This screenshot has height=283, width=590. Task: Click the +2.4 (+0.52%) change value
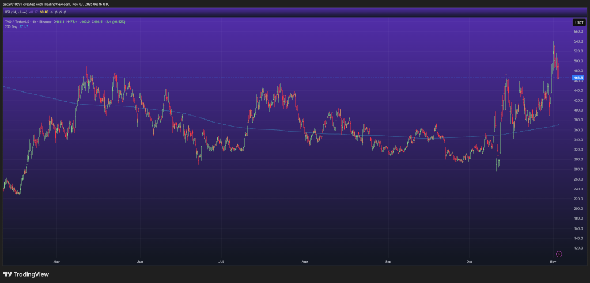(114, 22)
